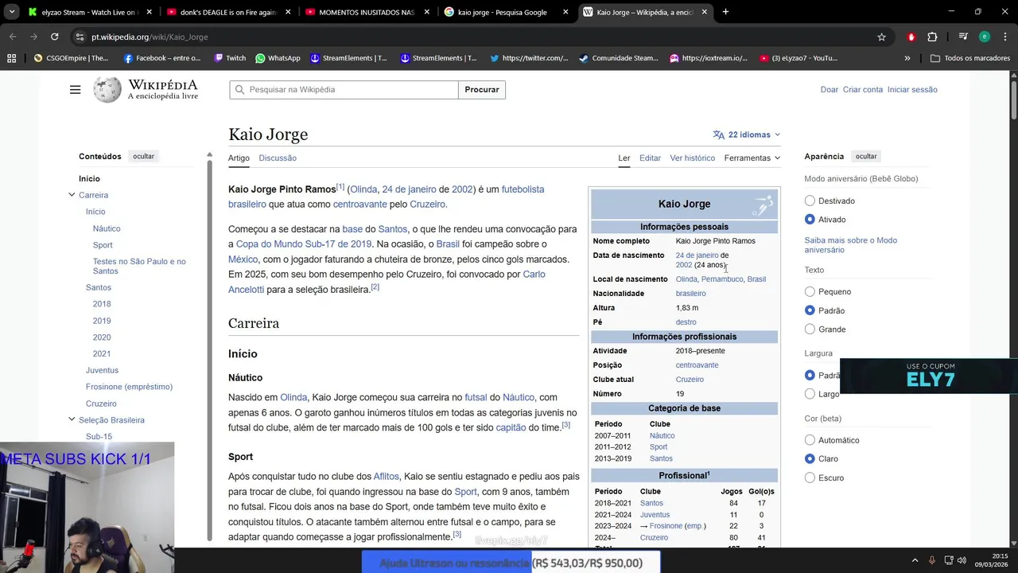Open the Wikipedia main menu hamburger icon
Image resolution: width=1018 pixels, height=573 pixels.
75,90
